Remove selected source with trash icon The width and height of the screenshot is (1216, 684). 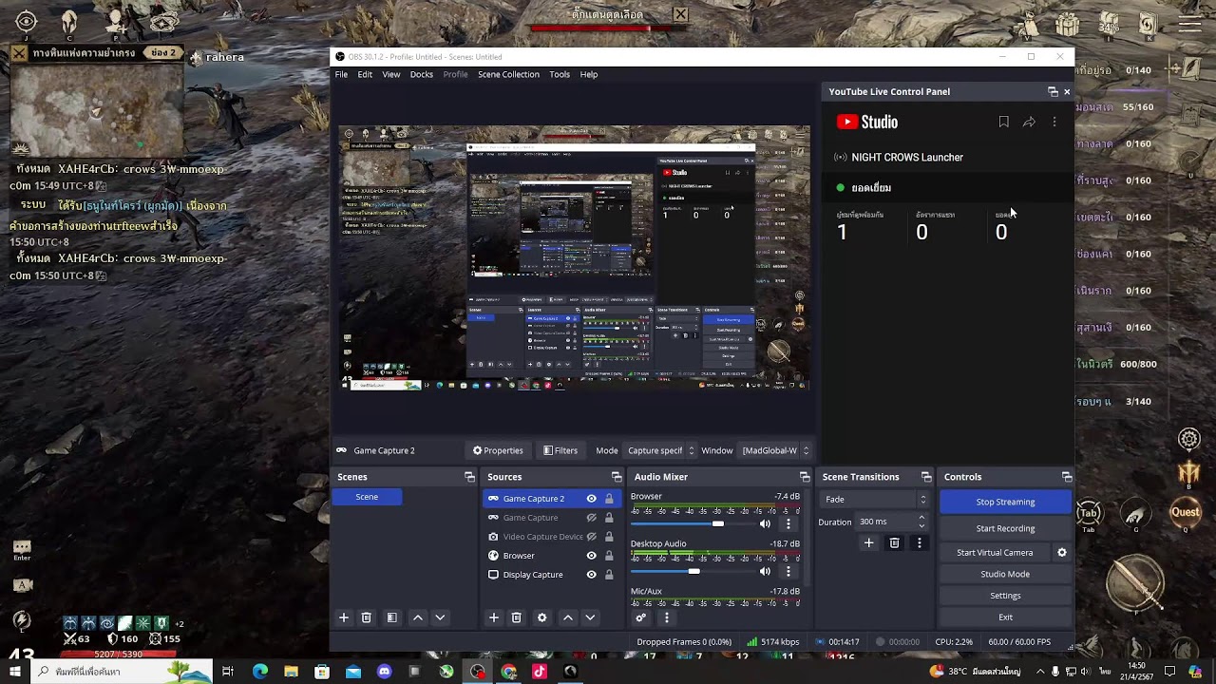(517, 617)
